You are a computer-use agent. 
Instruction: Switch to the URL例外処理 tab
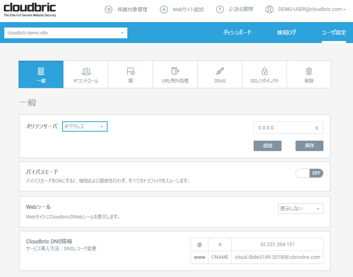175,74
